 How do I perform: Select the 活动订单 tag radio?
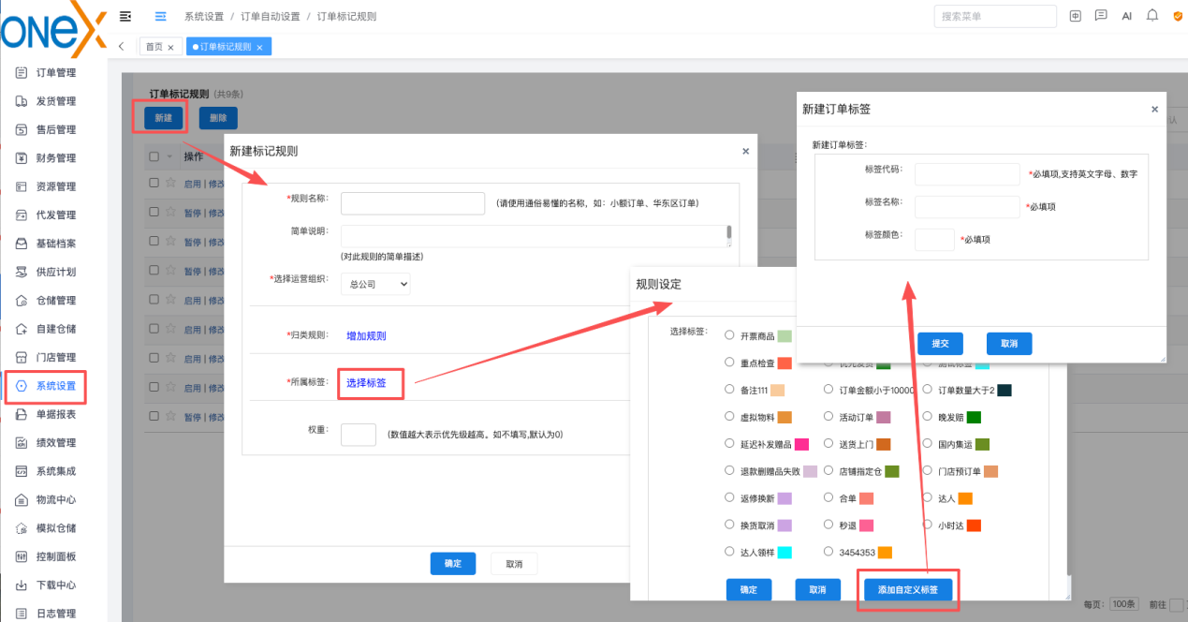click(829, 417)
